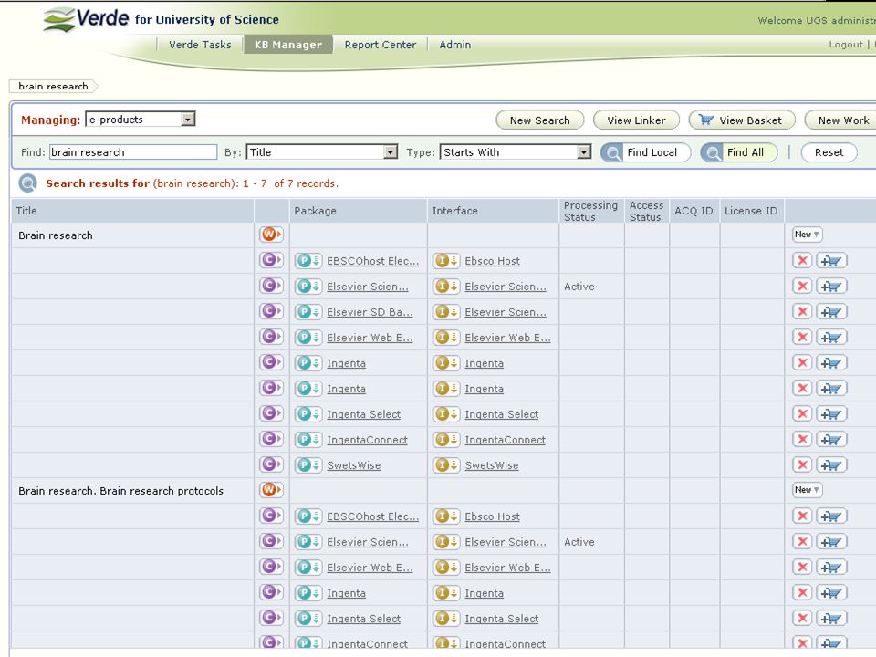
Task: Open the Type Starts With dropdown
Action: point(515,152)
